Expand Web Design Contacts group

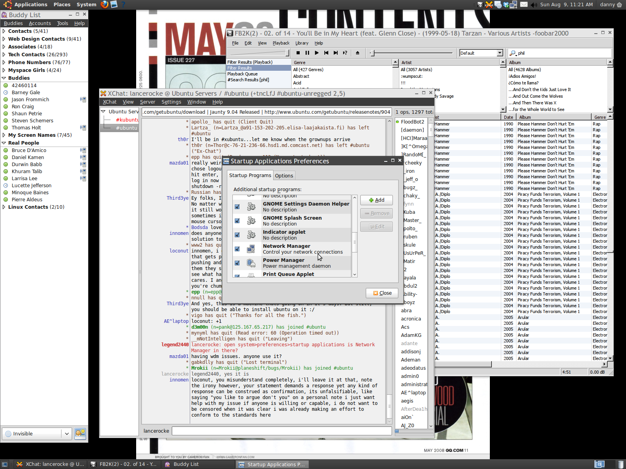[4, 39]
